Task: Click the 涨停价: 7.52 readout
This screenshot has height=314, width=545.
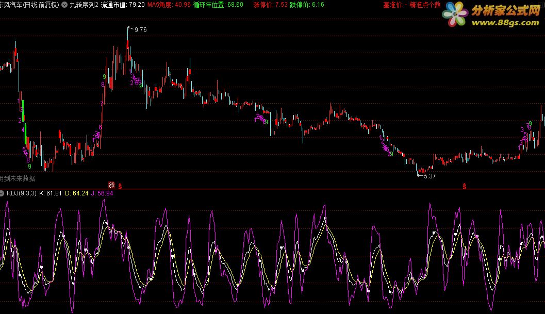Action: (x=270, y=5)
